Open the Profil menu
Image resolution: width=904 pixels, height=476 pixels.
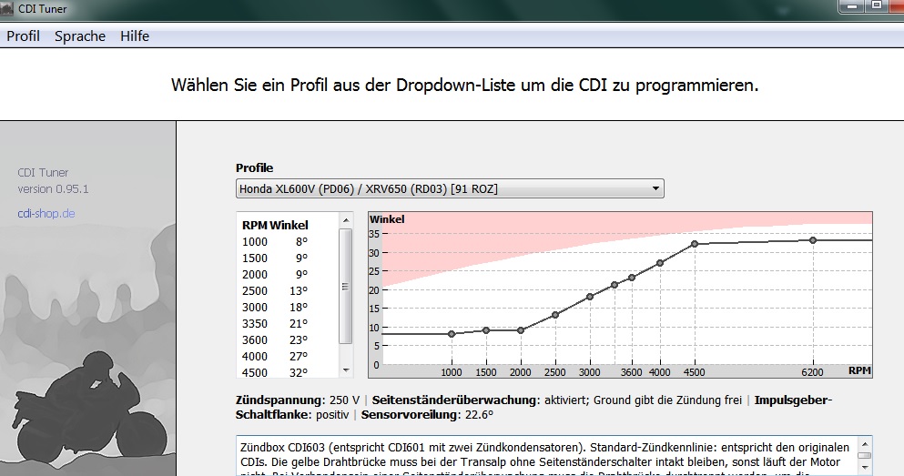pos(24,36)
